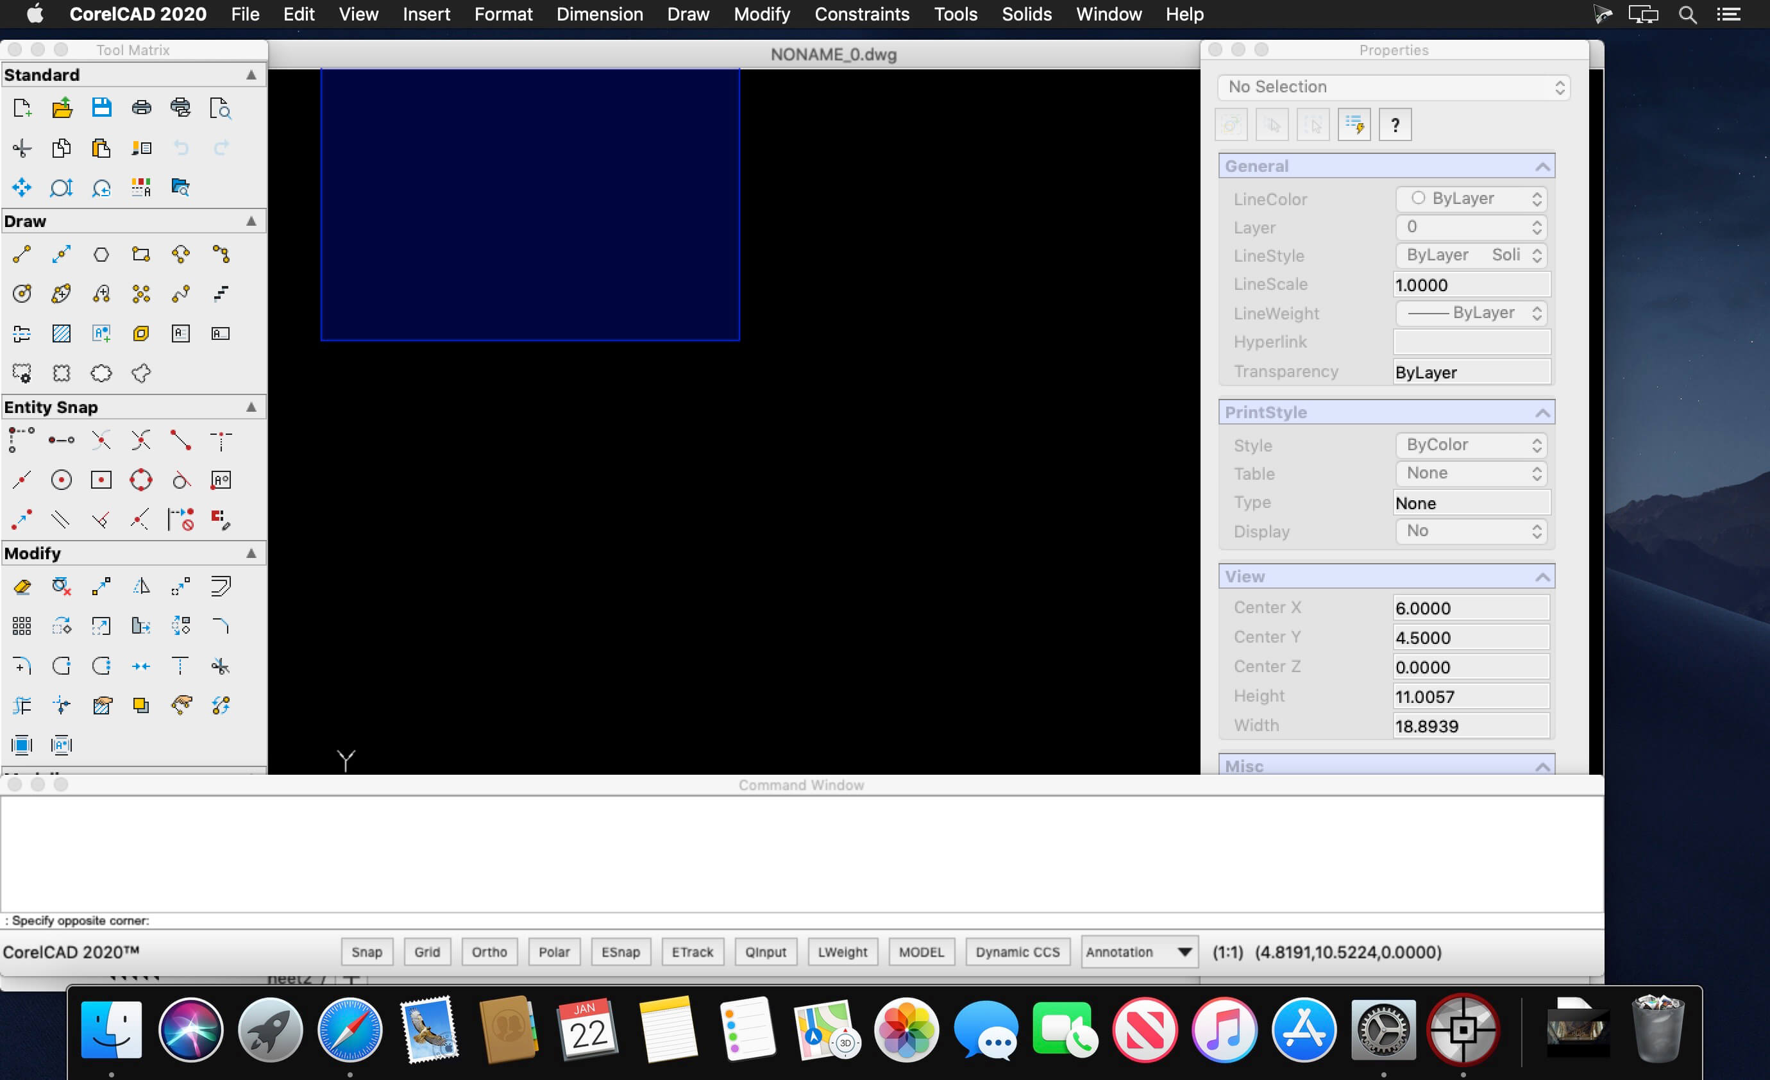Viewport: 1770px width, 1080px height.
Task: Click the Open folder icon
Action: click(62, 108)
